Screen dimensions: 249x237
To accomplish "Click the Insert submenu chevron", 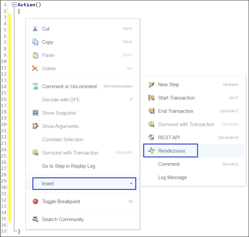I will point(131,184).
